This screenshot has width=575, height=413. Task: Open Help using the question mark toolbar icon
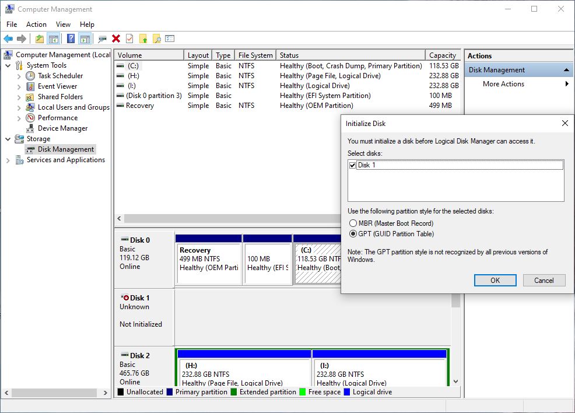[69, 38]
